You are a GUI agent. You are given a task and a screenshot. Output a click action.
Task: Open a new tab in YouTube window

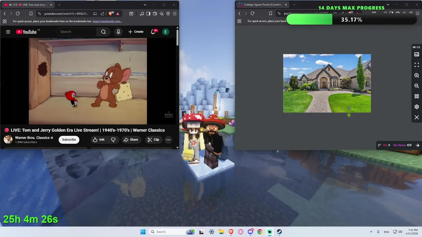tap(59, 5)
